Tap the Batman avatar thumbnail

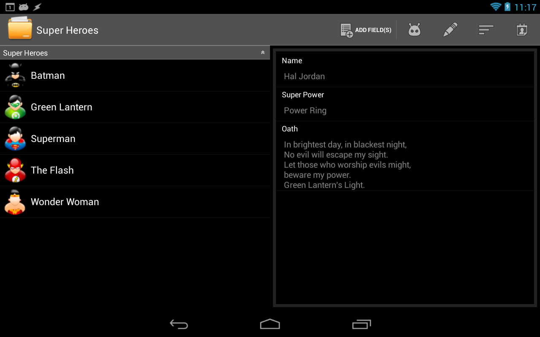15,75
